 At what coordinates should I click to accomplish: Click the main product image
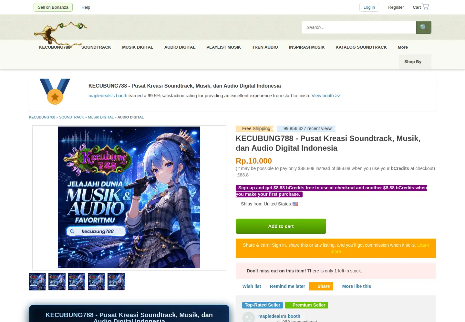click(x=129, y=197)
